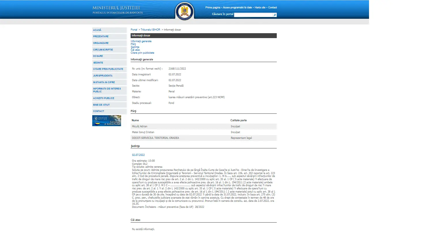This screenshot has width=431, height=237.
Task: Select ACASĂ in the sidebar menu
Action: [x=109, y=30]
